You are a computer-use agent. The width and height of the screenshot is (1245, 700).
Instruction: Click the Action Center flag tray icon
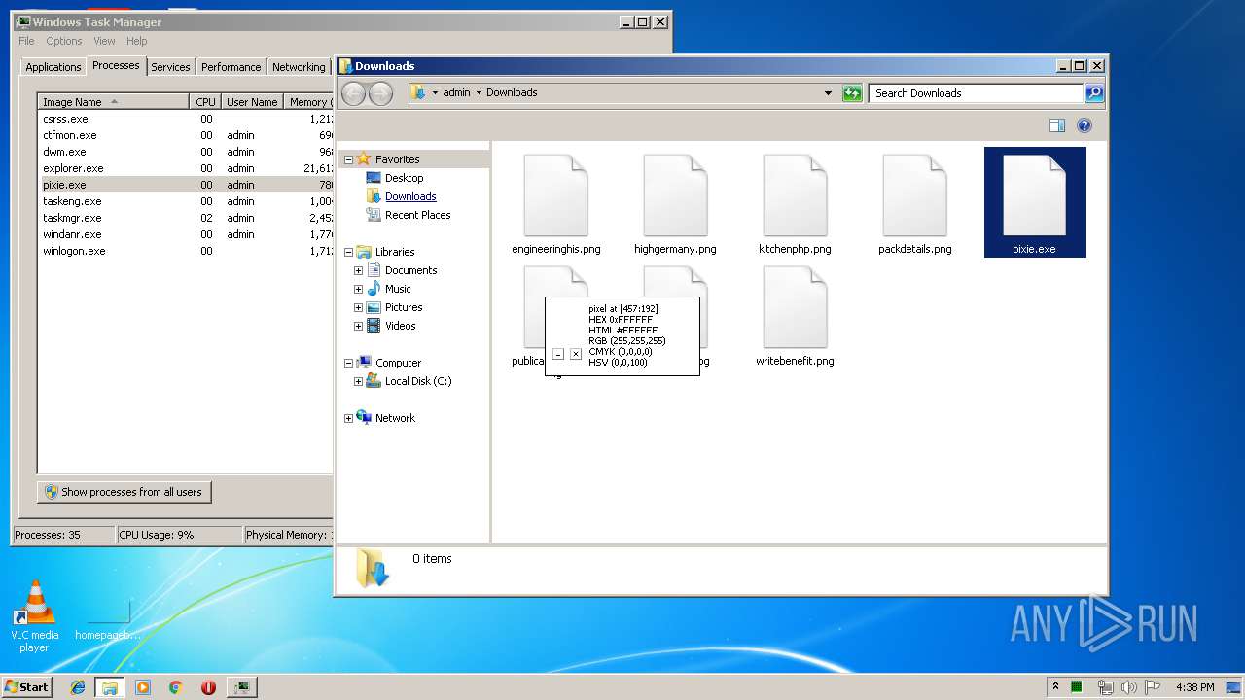click(1153, 687)
